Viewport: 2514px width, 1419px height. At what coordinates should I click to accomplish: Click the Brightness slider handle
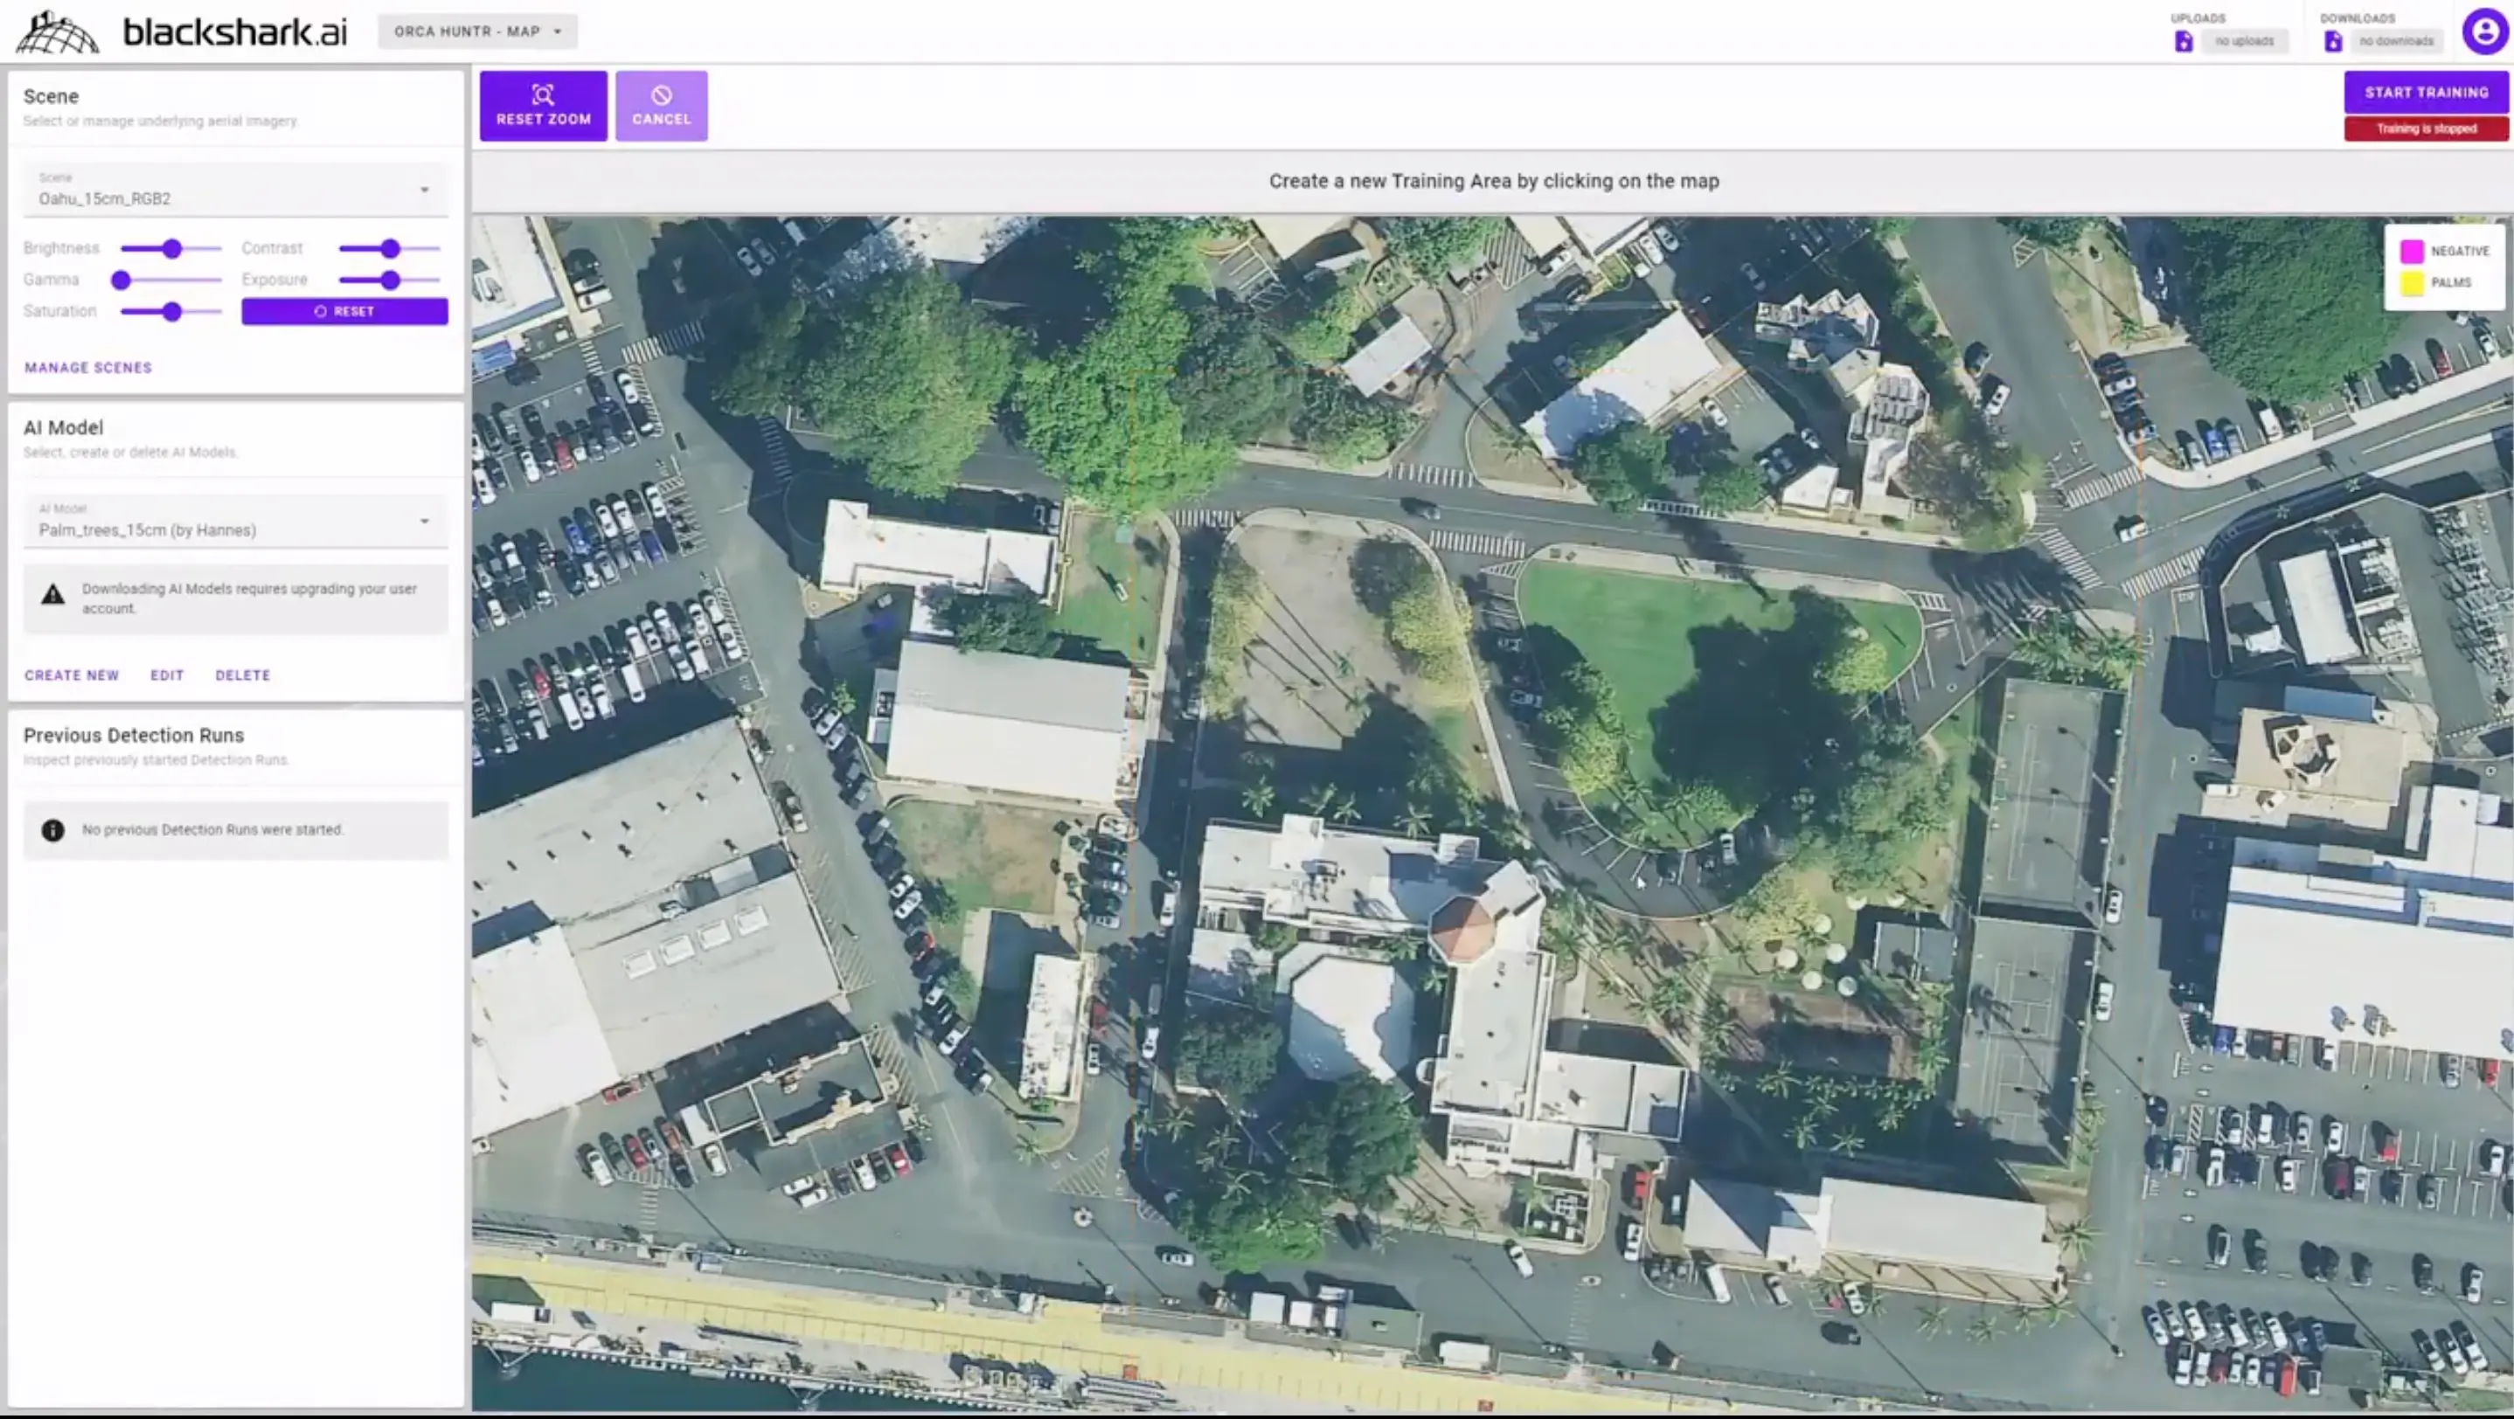coord(171,249)
